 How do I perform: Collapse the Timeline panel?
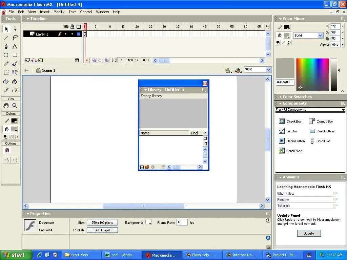coord(28,19)
